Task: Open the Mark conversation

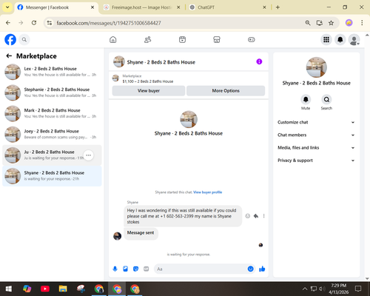Action: coord(52,113)
